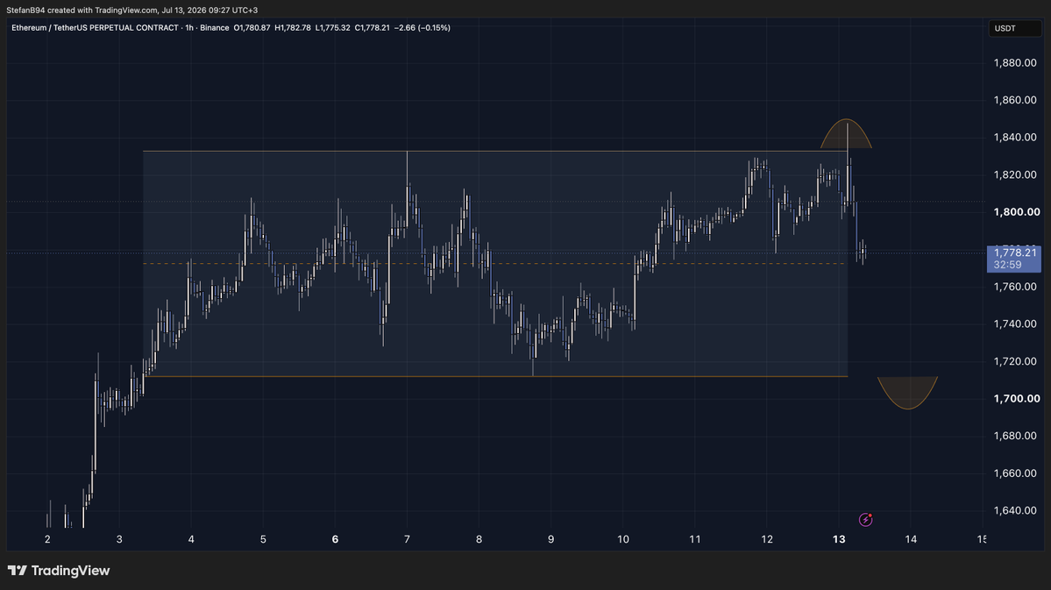
Task: Click date 14 on the time axis
Action: coord(910,539)
